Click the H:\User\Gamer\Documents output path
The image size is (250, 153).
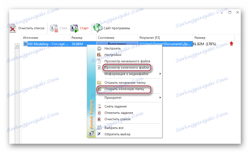tap(165, 44)
